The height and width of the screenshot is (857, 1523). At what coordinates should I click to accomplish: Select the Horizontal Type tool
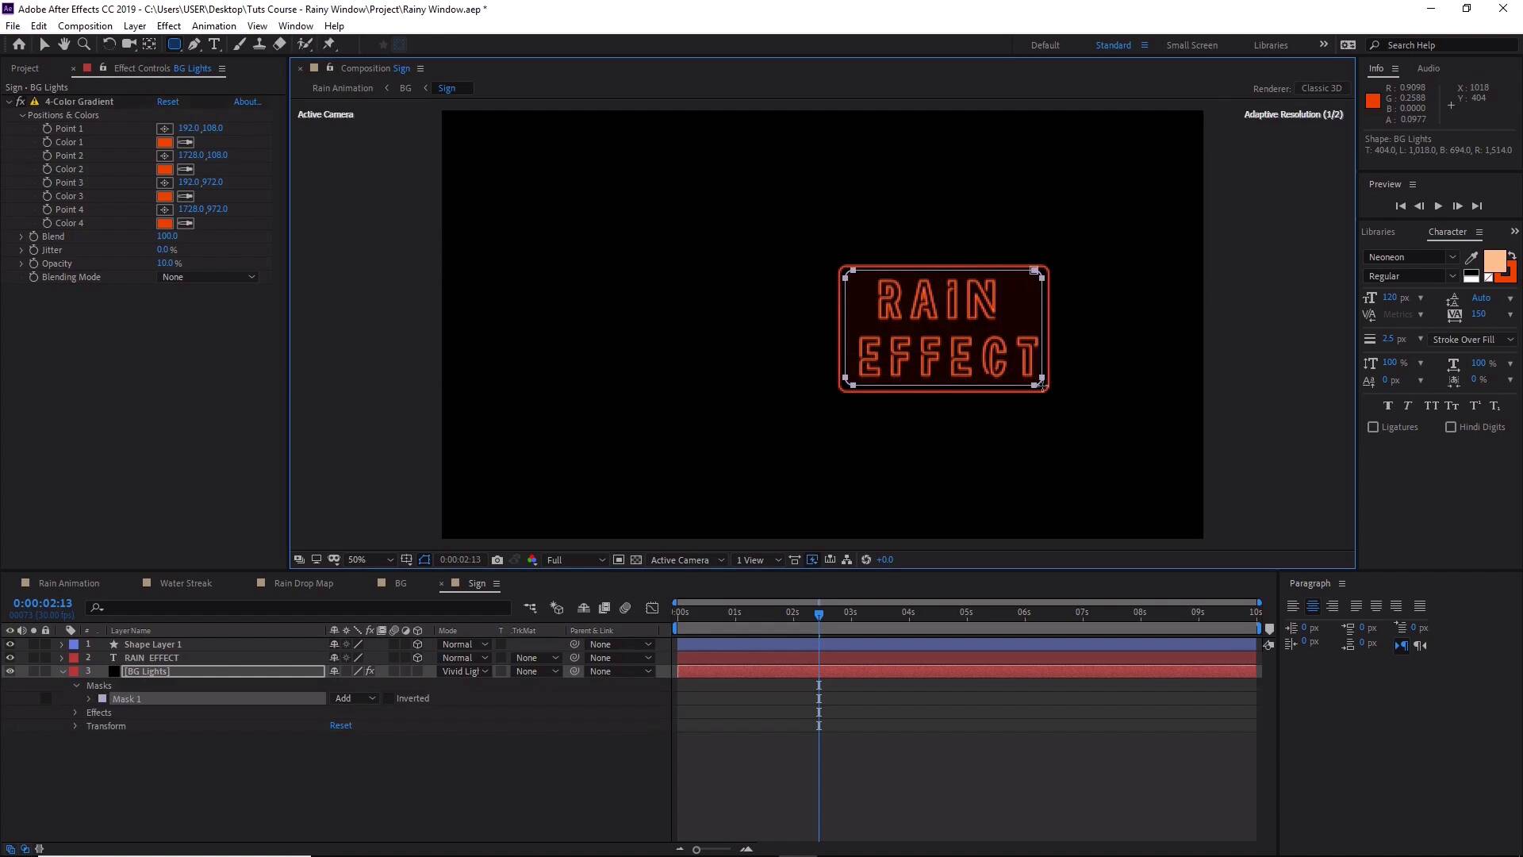214,44
